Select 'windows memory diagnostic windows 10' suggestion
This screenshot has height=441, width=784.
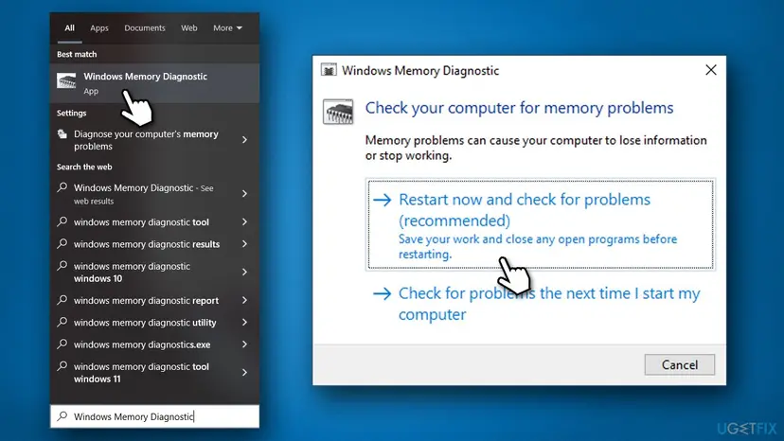(x=132, y=272)
